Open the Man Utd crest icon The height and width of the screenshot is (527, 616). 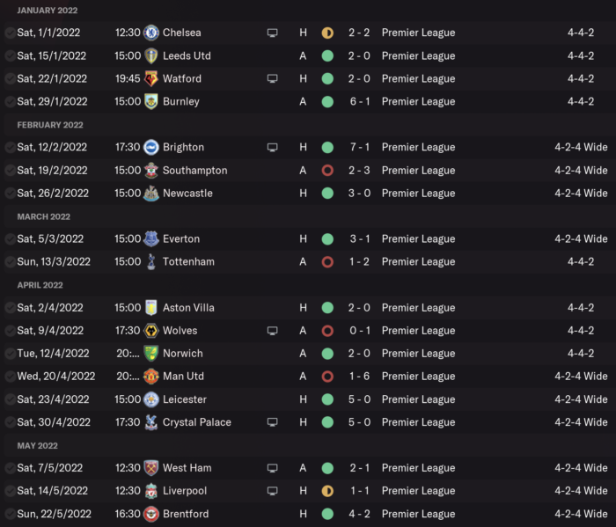(x=151, y=377)
